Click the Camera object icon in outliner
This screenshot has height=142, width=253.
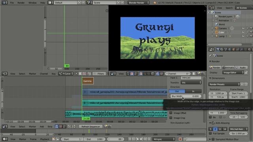(x=217, y=28)
